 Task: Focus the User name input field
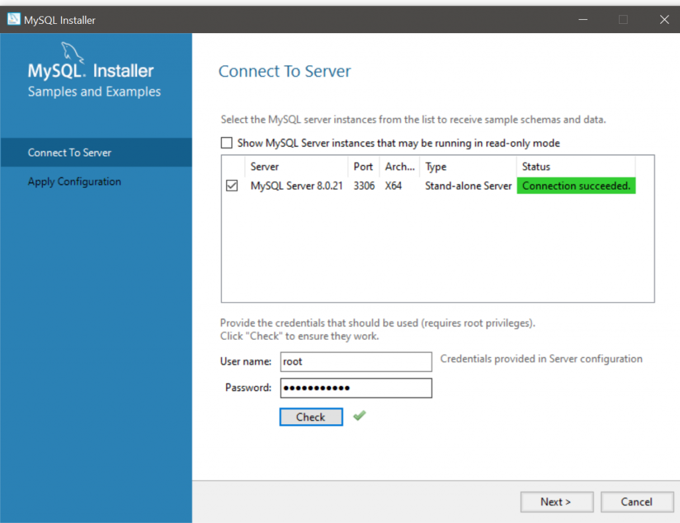pyautogui.click(x=356, y=362)
